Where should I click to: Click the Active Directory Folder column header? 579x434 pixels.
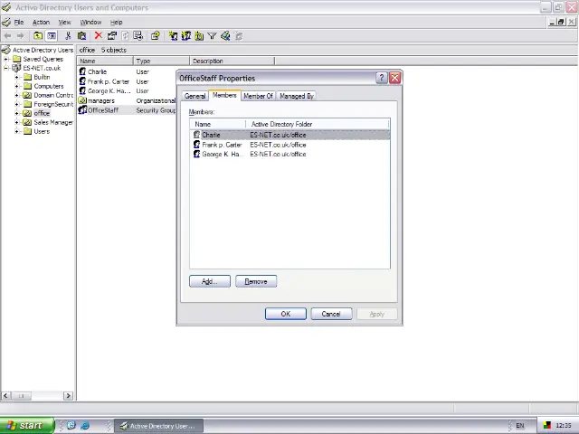click(317, 124)
